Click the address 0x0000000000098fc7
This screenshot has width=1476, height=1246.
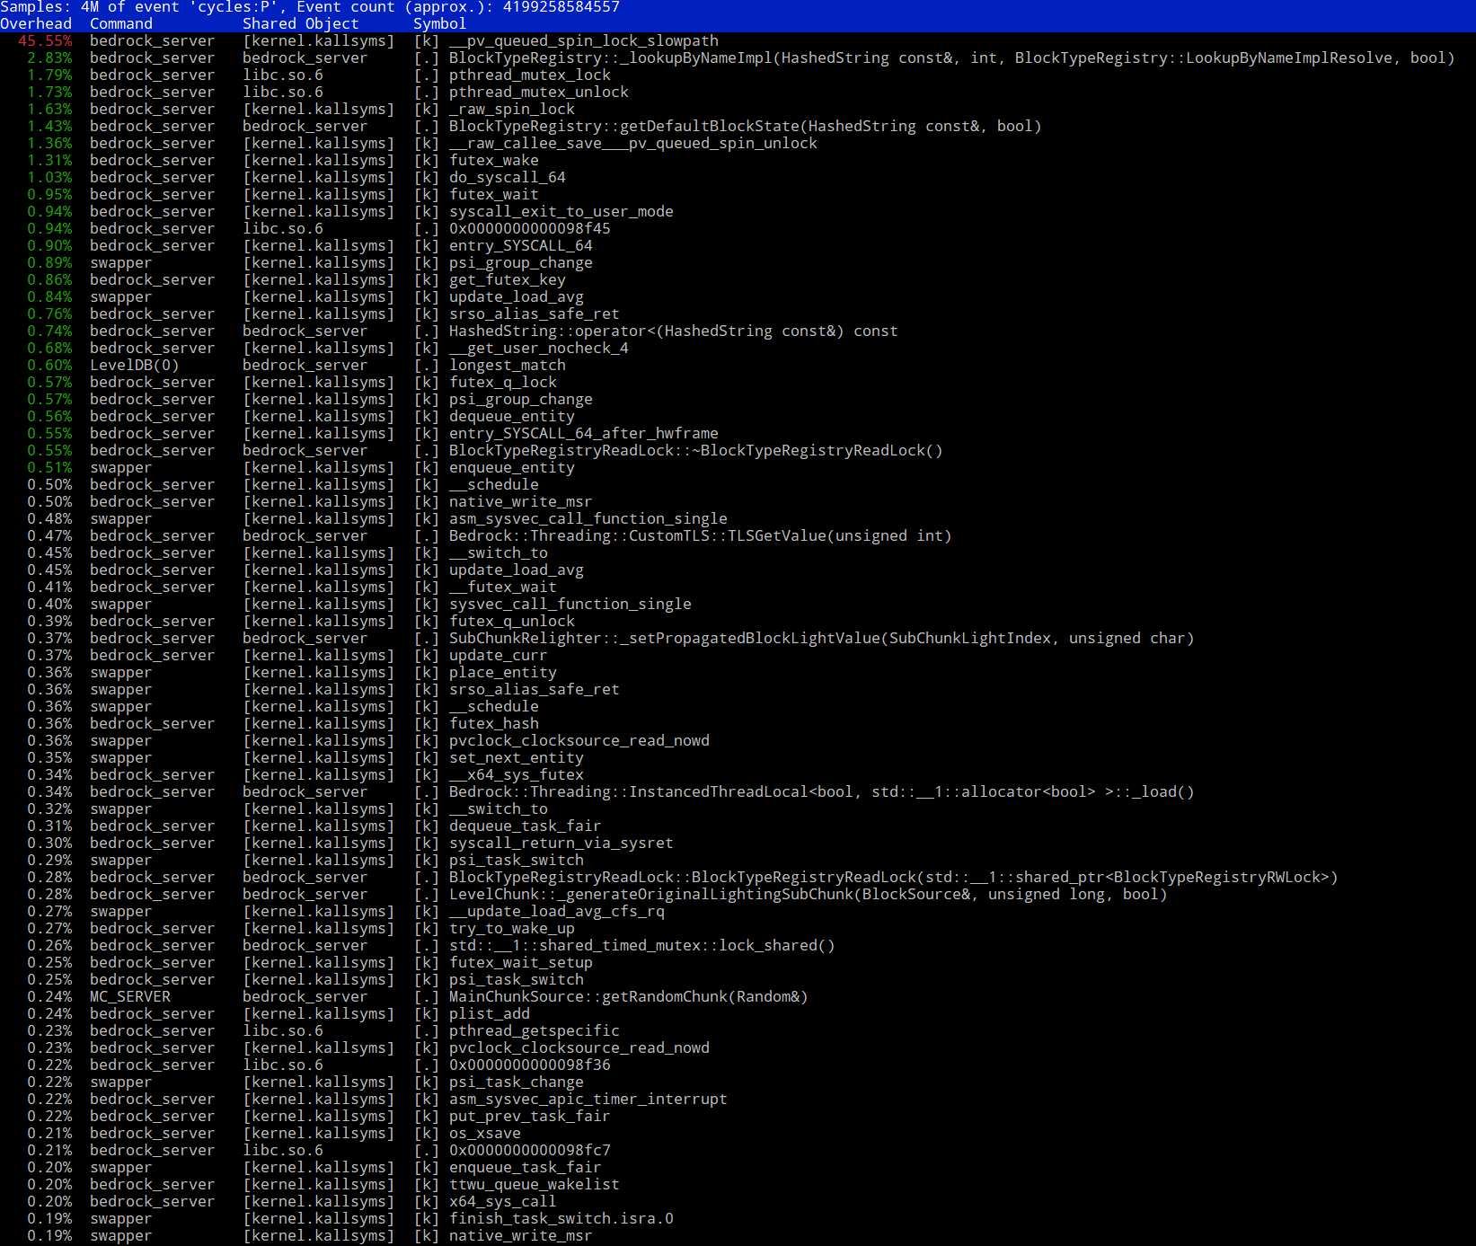(x=530, y=1151)
